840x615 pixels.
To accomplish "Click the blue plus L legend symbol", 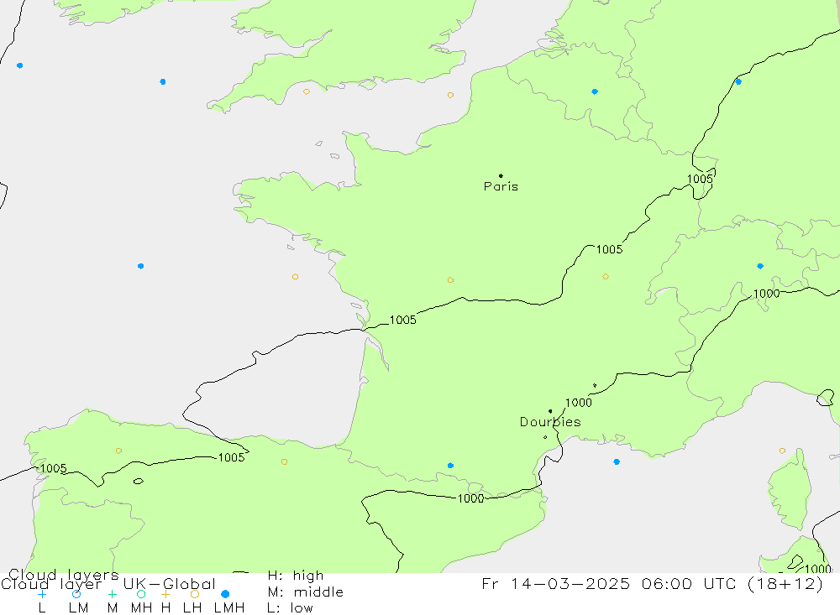I will point(42,594).
